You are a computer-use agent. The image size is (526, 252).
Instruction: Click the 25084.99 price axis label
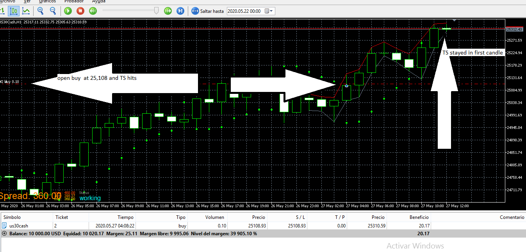(514, 90)
